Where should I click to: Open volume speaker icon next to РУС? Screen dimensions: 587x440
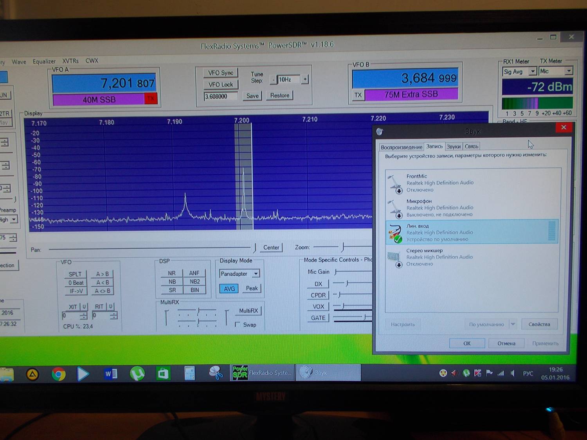(x=513, y=374)
